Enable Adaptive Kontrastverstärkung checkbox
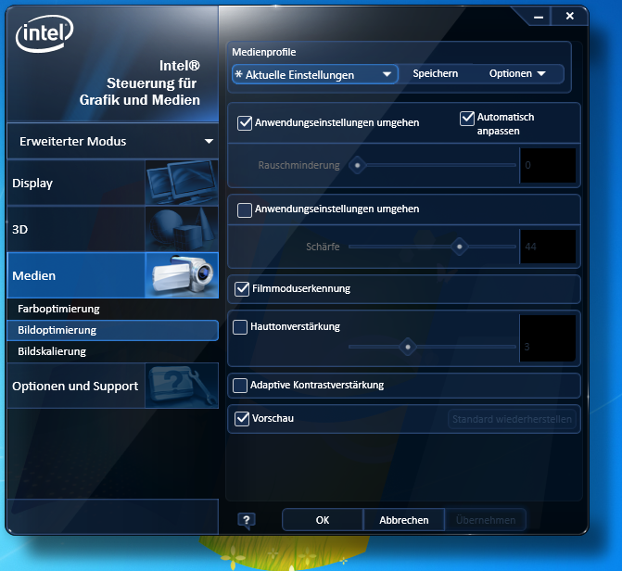The width and height of the screenshot is (622, 571). coord(241,385)
